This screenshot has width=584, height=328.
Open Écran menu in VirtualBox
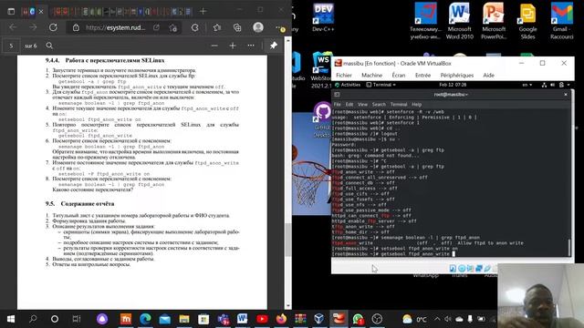click(x=399, y=75)
